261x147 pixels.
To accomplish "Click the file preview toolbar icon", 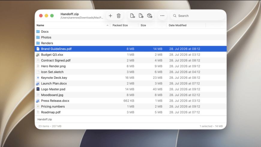I will [132, 16].
